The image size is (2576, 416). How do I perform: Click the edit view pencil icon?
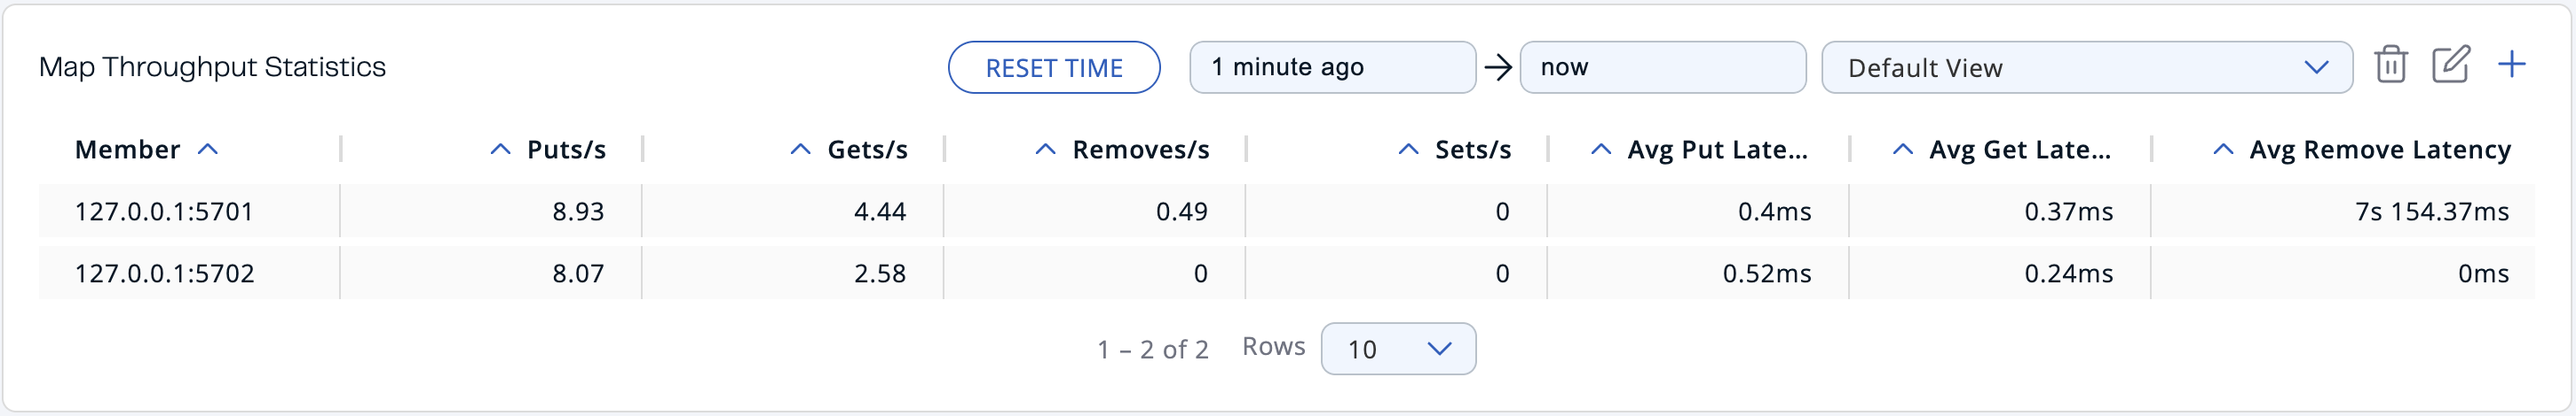pos(2450,65)
